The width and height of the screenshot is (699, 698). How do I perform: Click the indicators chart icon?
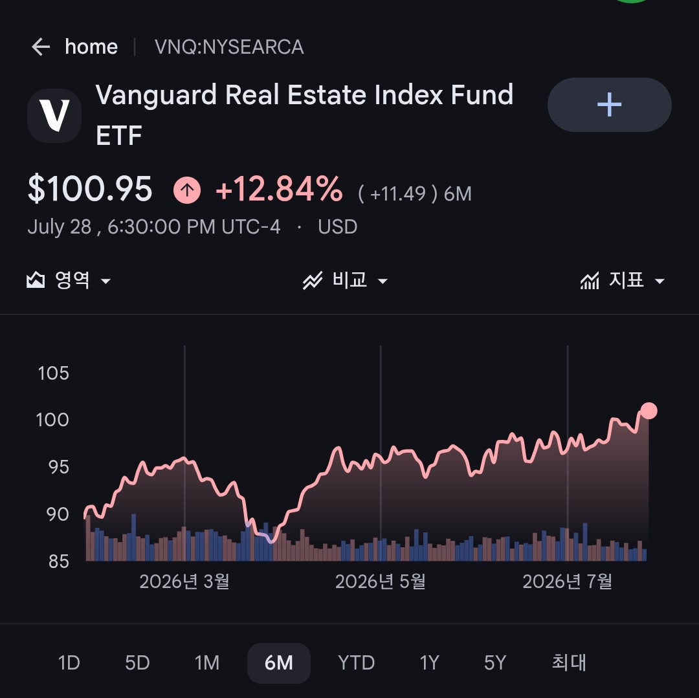[x=590, y=281]
